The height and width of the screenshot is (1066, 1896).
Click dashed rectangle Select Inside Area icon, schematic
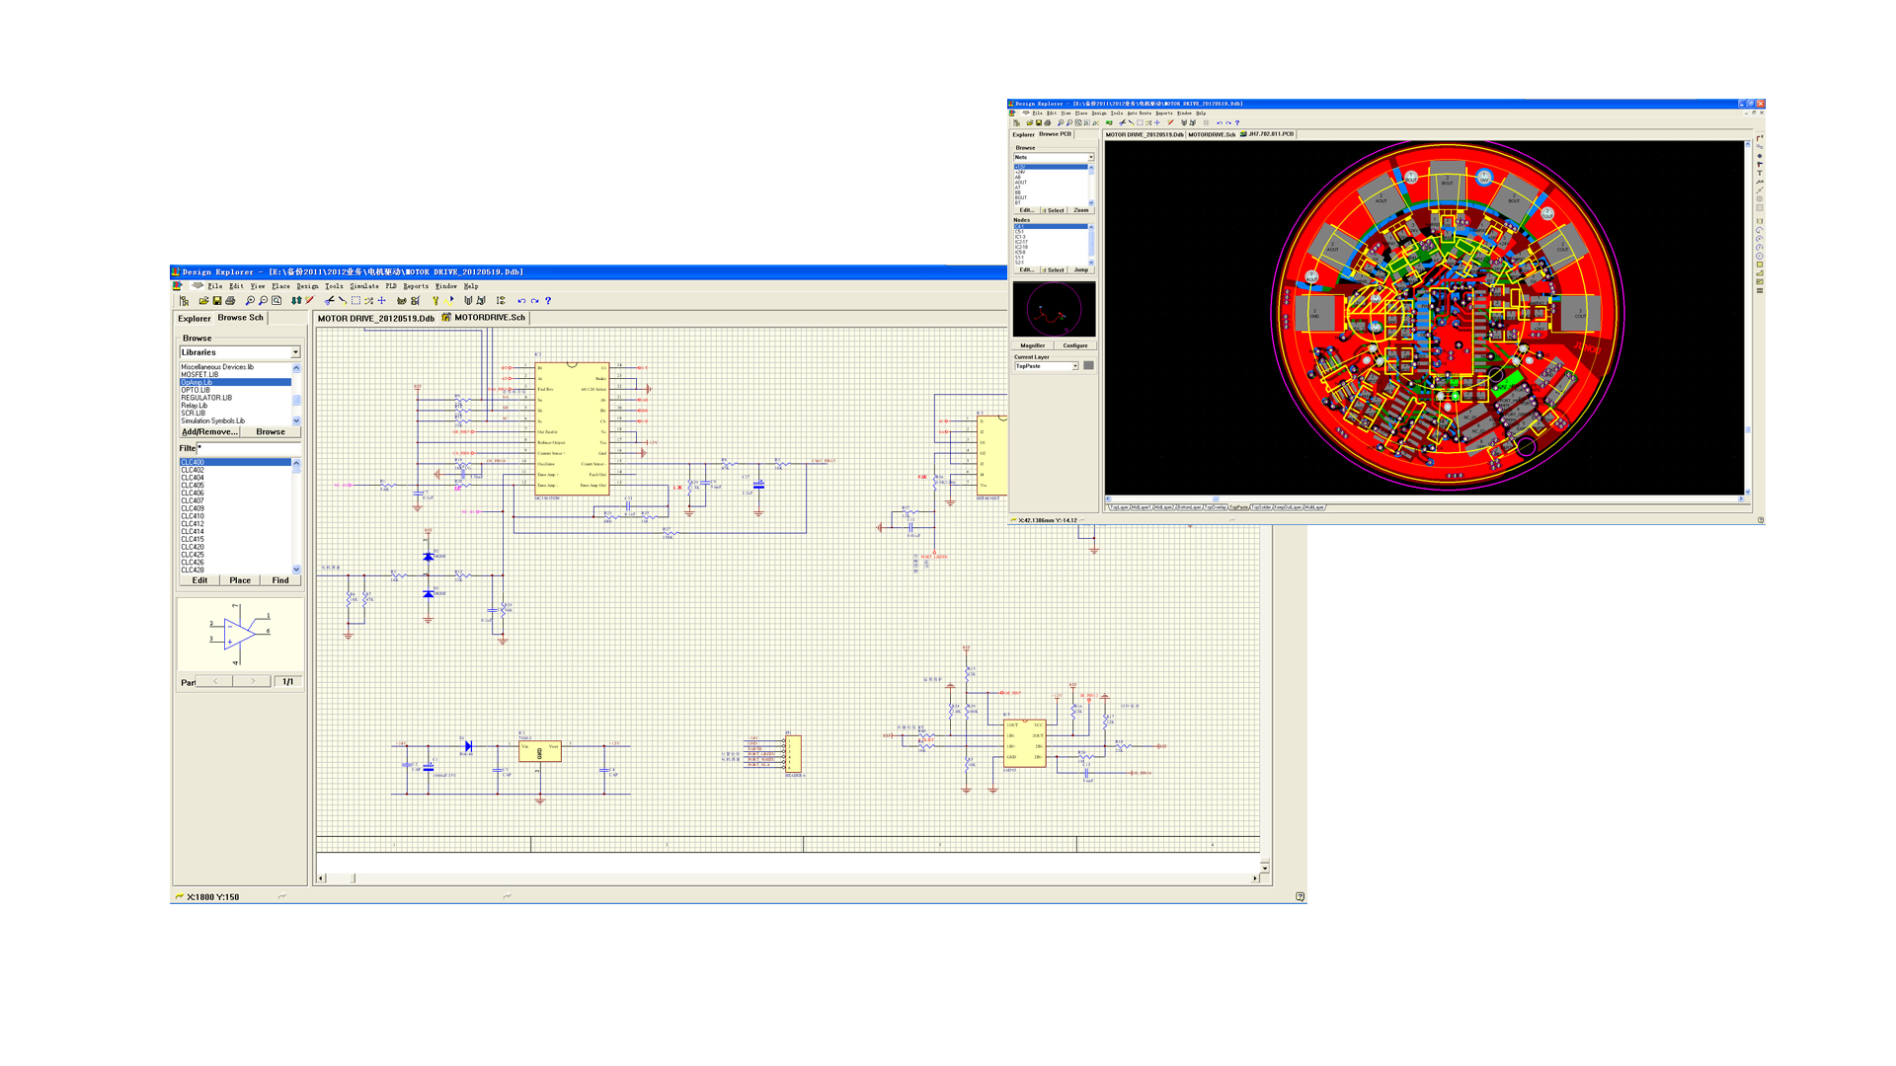click(355, 301)
